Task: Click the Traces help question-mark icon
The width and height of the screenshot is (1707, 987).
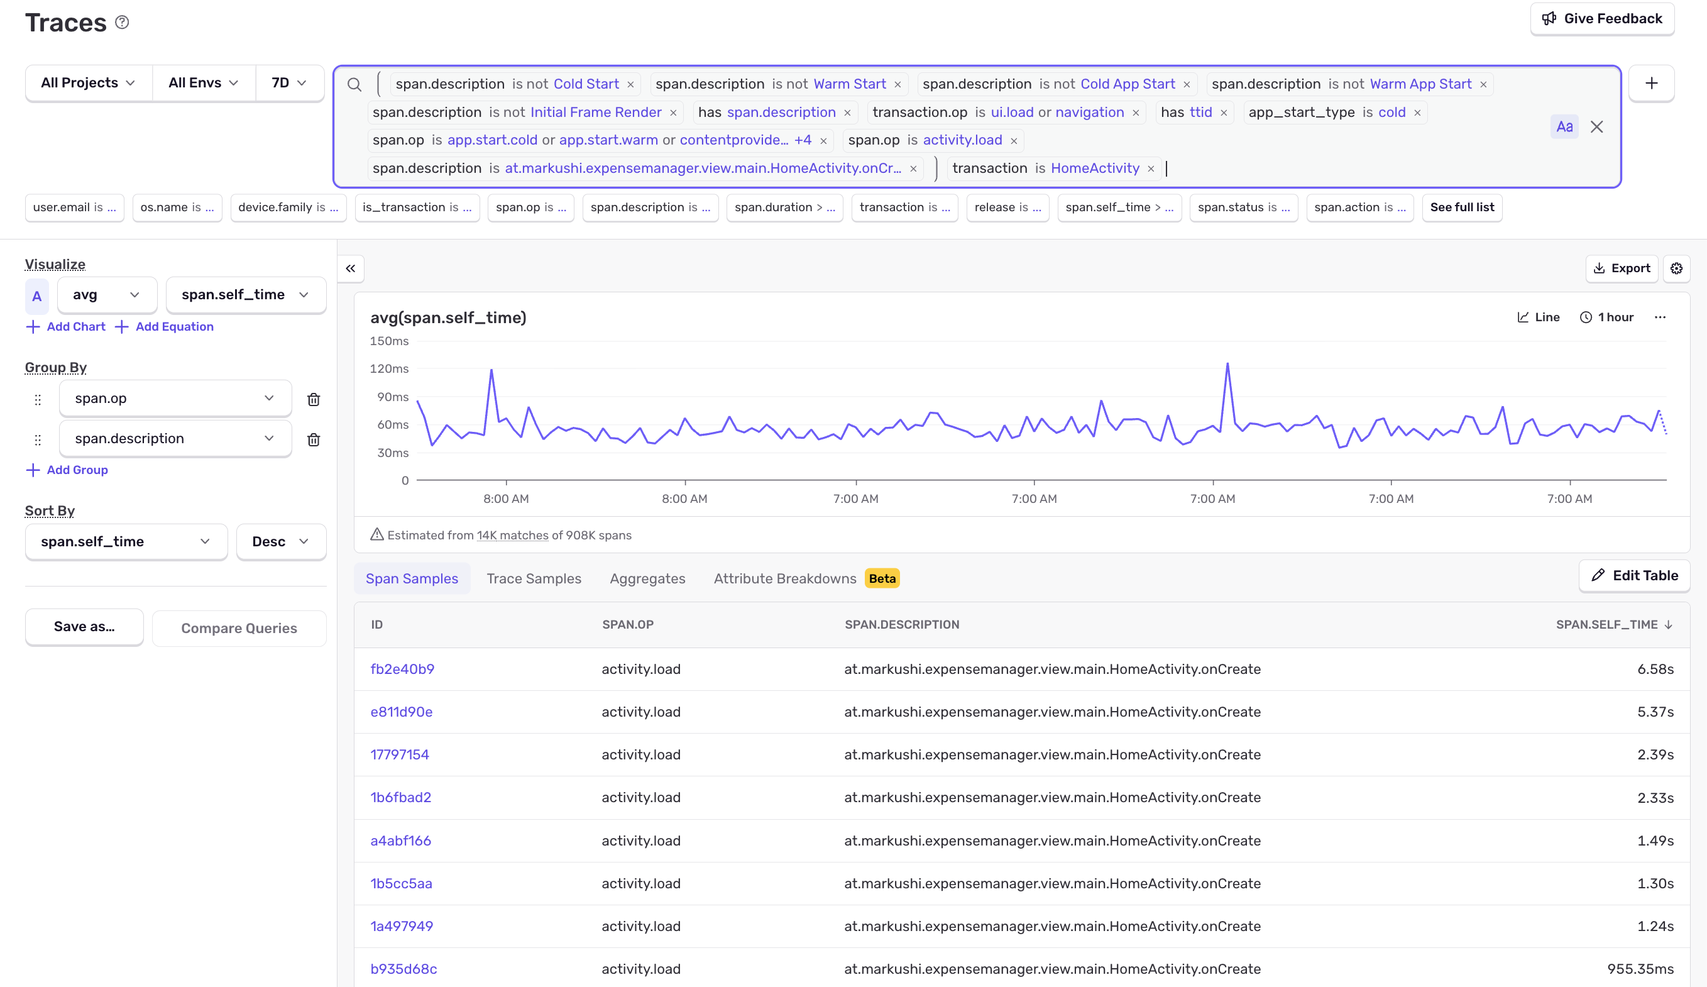Action: [x=122, y=23]
